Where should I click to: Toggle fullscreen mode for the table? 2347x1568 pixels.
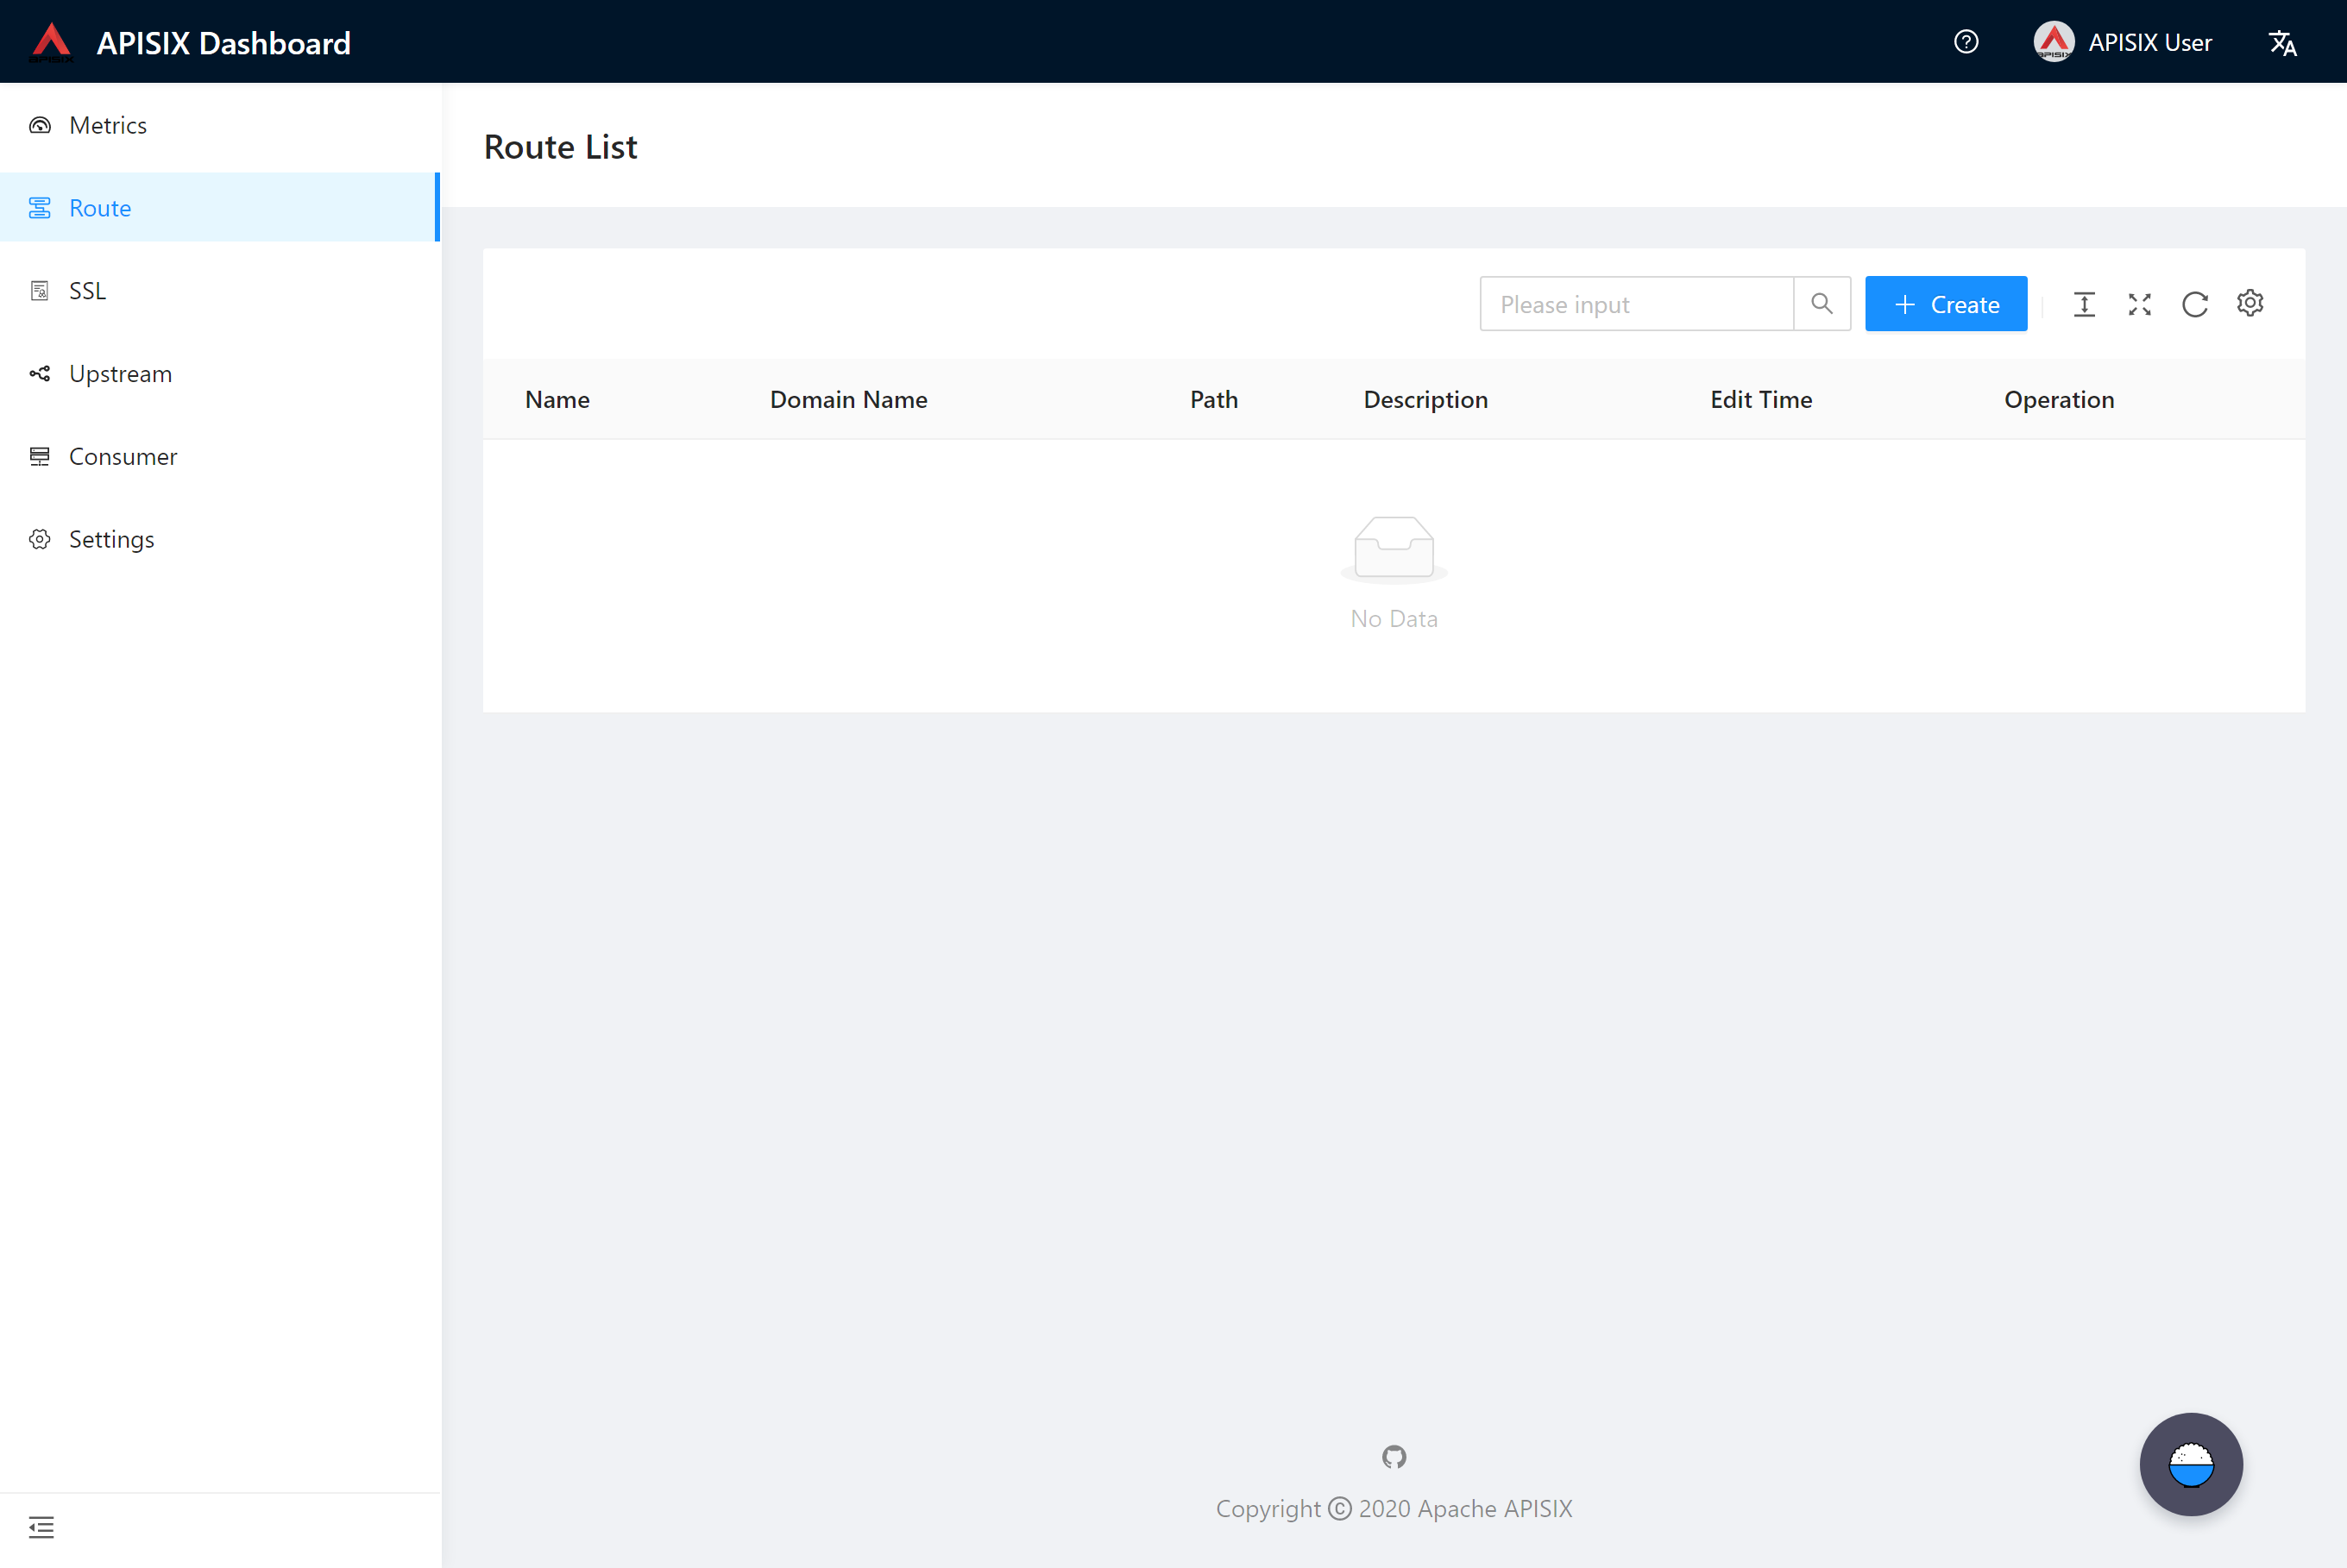click(x=2139, y=304)
